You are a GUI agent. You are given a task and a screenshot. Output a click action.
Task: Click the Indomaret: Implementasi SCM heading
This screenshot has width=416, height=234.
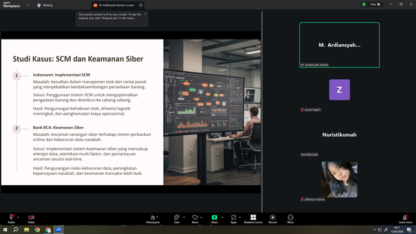[x=61, y=75]
